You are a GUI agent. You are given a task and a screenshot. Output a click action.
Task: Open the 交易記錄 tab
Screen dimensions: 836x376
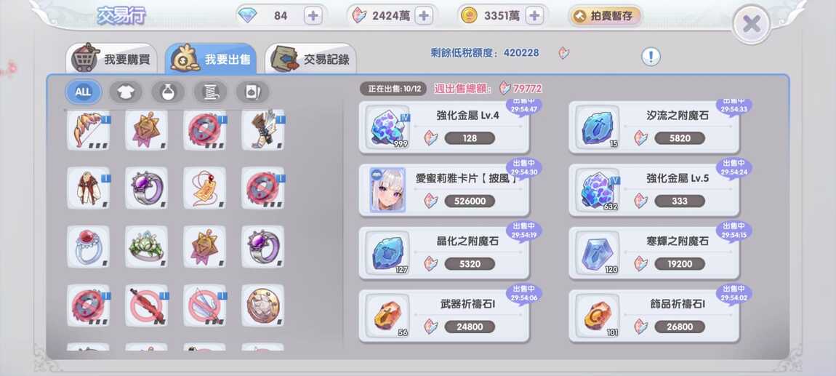click(311, 59)
